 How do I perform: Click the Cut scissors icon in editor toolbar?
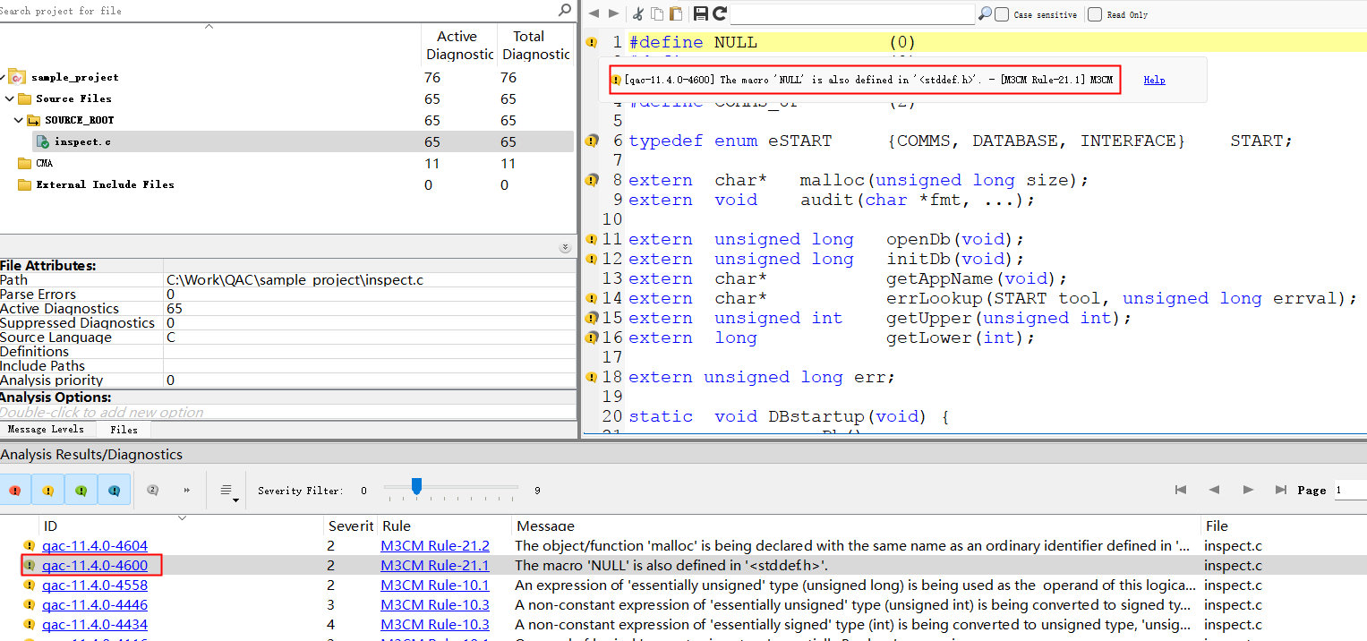(638, 13)
